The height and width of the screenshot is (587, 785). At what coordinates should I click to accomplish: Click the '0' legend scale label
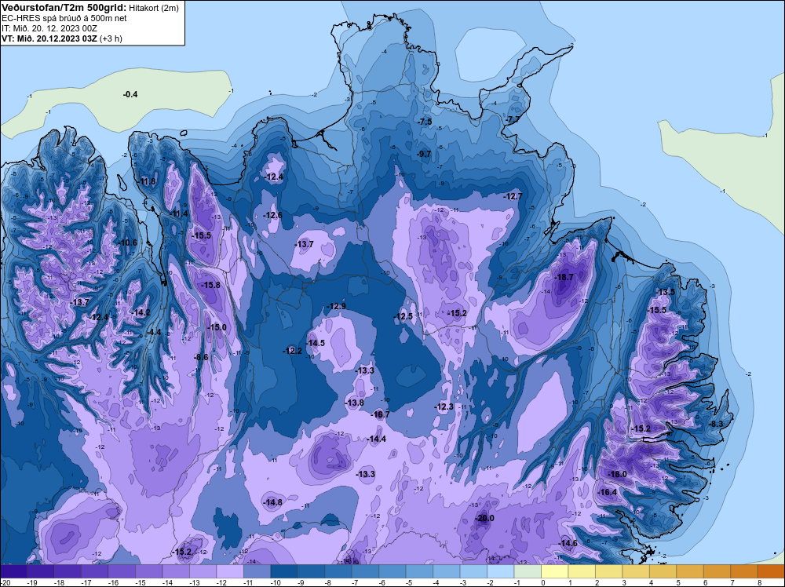pyautogui.click(x=542, y=582)
